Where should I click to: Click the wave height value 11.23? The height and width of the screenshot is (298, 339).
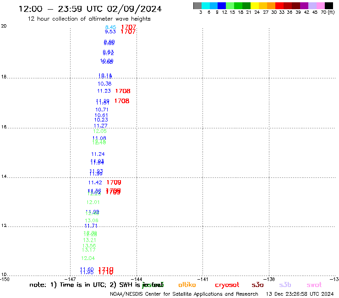(x=104, y=91)
